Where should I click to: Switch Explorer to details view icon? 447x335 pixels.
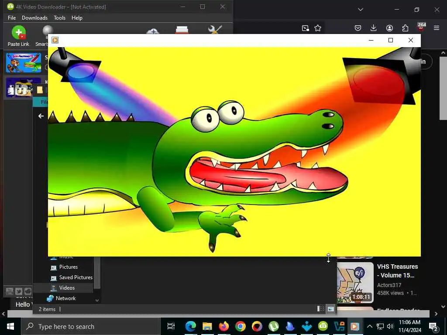pyautogui.click(x=321, y=309)
